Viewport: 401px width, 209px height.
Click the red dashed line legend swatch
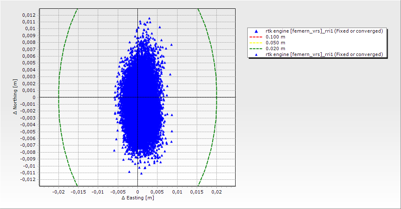(256, 37)
